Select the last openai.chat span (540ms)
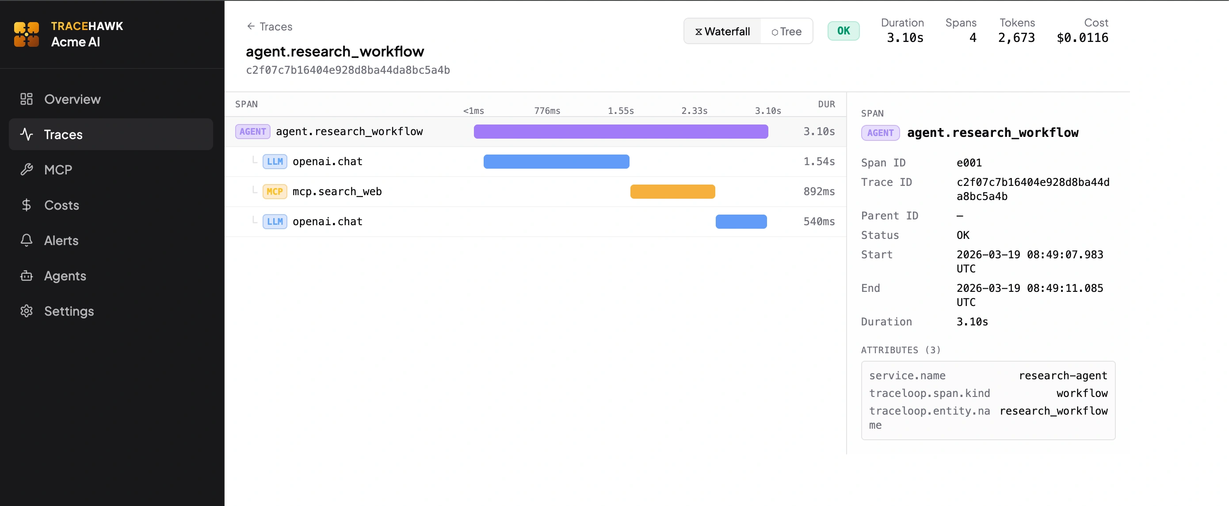The image size is (1229, 506). pos(327,222)
